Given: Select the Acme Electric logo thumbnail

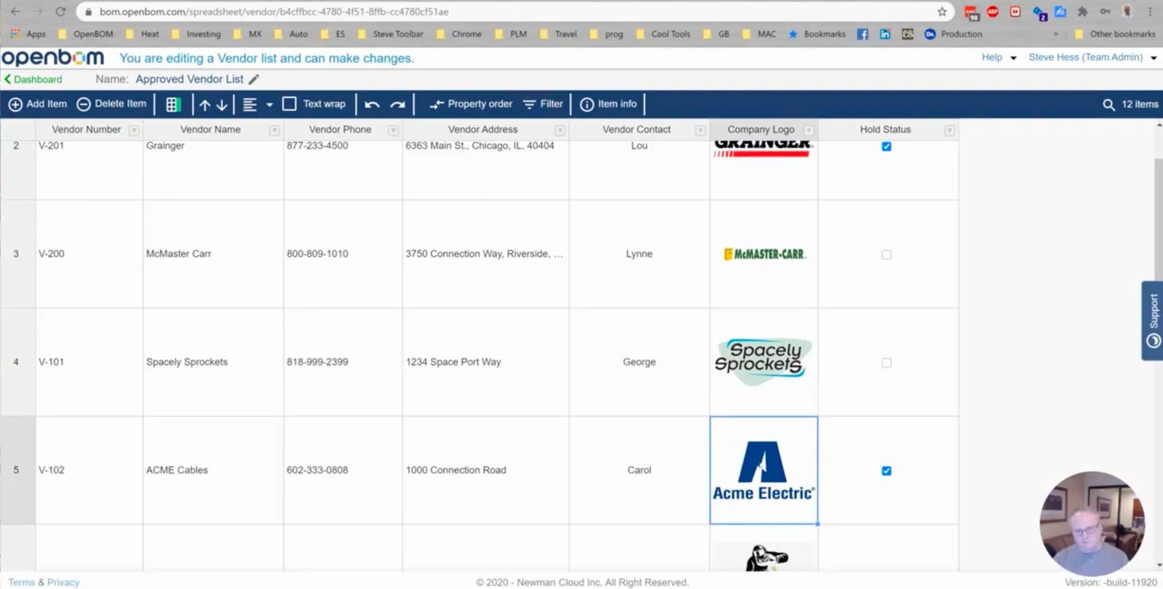Looking at the screenshot, I should click(764, 471).
